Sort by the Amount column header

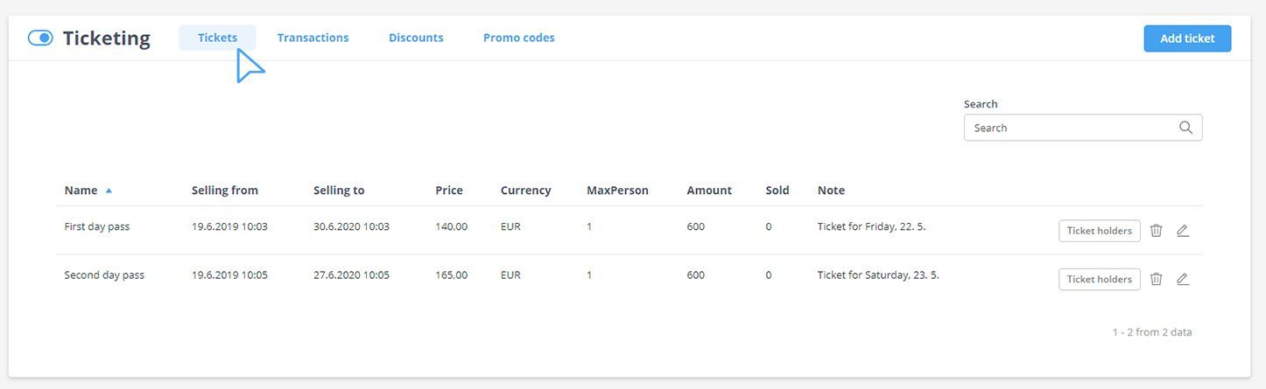pyautogui.click(x=708, y=191)
